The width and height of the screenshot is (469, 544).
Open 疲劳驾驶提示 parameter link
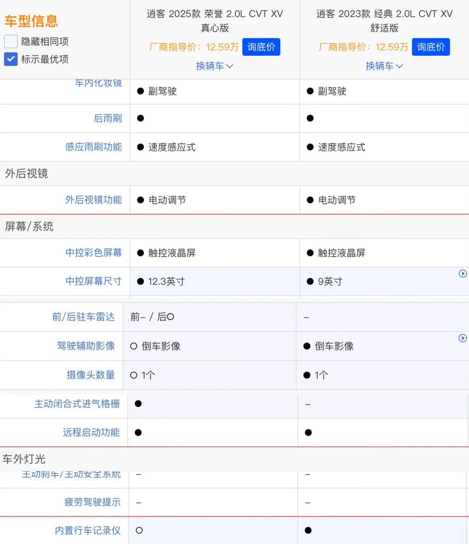pos(92,502)
